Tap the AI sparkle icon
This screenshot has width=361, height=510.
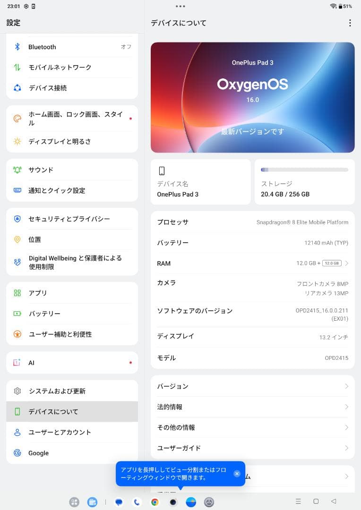17,363
